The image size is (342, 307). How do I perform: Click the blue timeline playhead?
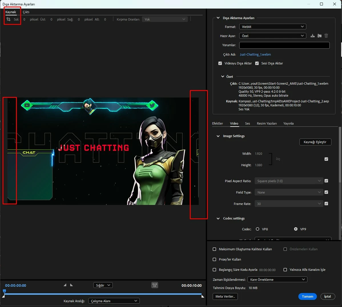[4, 291]
